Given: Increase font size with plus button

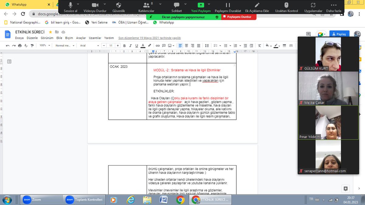Looking at the screenshot, I should (x=118, y=46).
